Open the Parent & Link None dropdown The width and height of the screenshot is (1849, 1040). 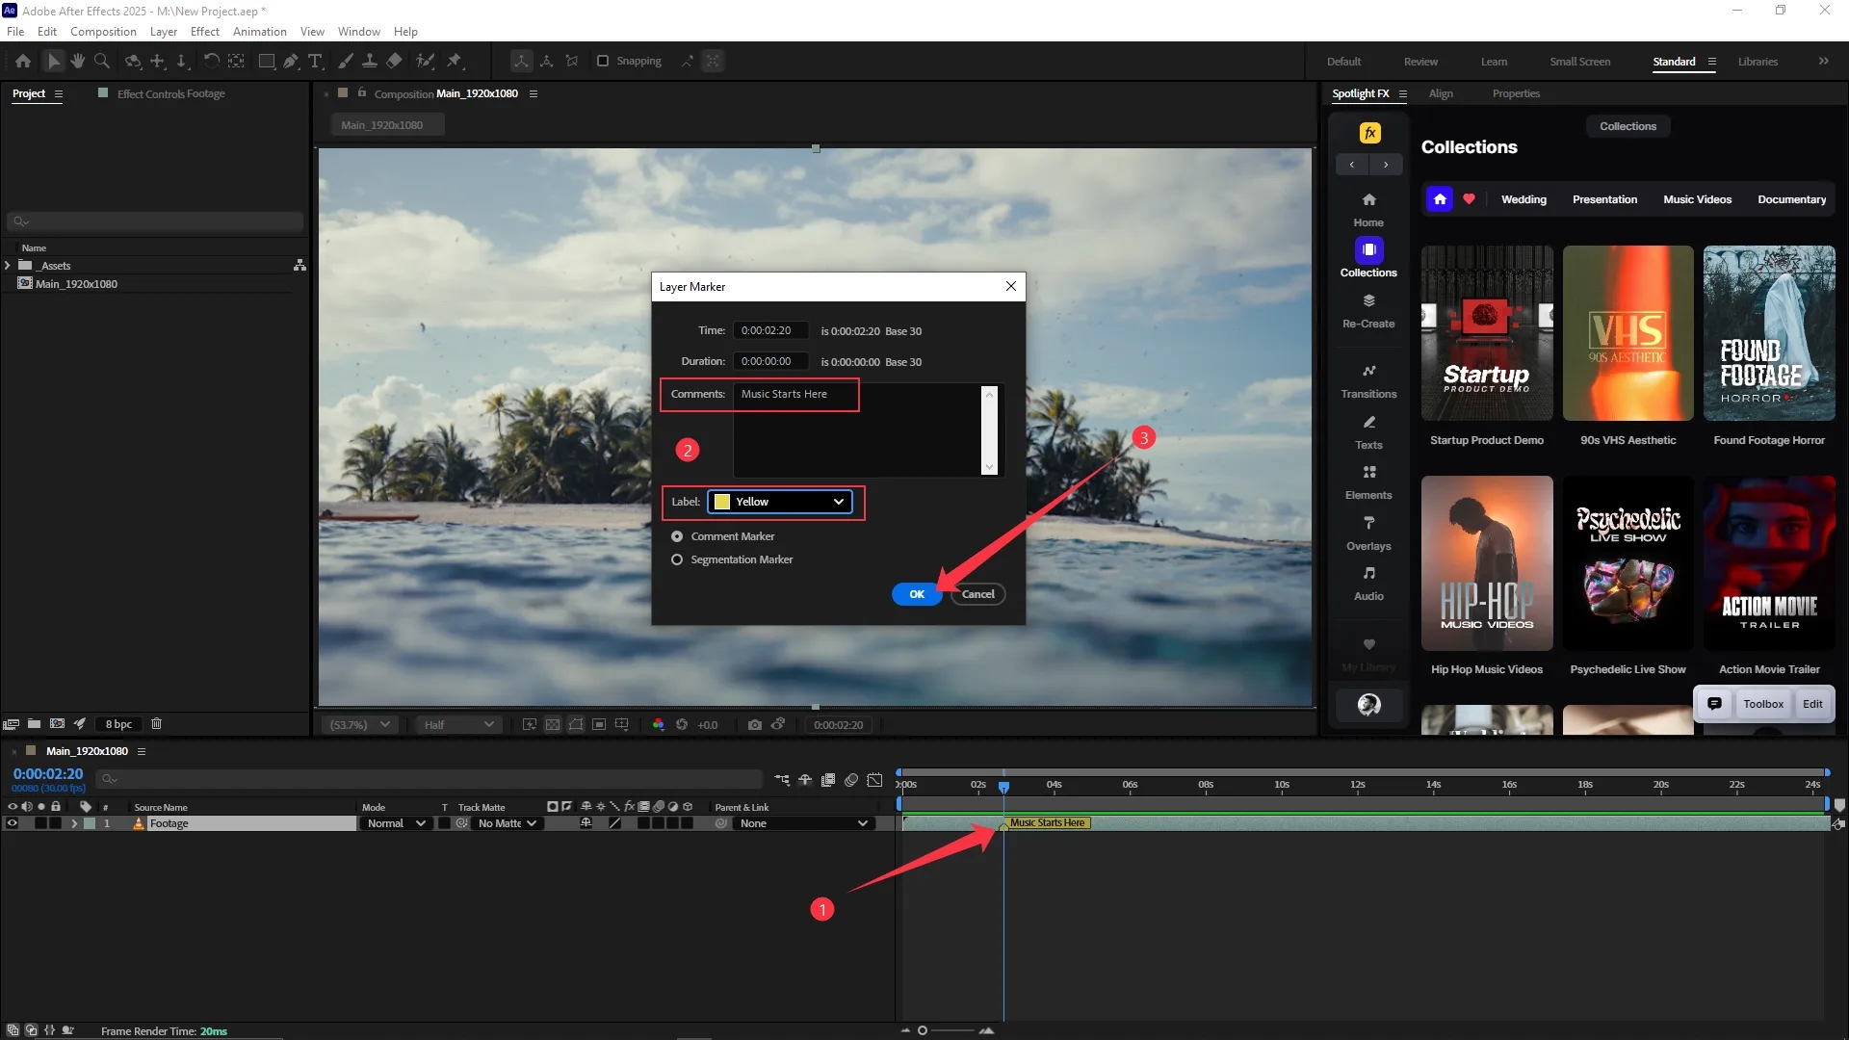click(804, 823)
